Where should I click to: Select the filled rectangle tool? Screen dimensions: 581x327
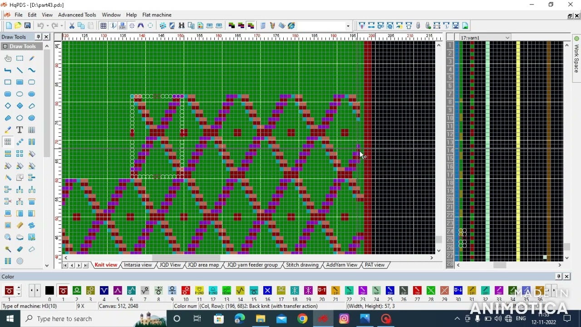click(x=20, y=82)
